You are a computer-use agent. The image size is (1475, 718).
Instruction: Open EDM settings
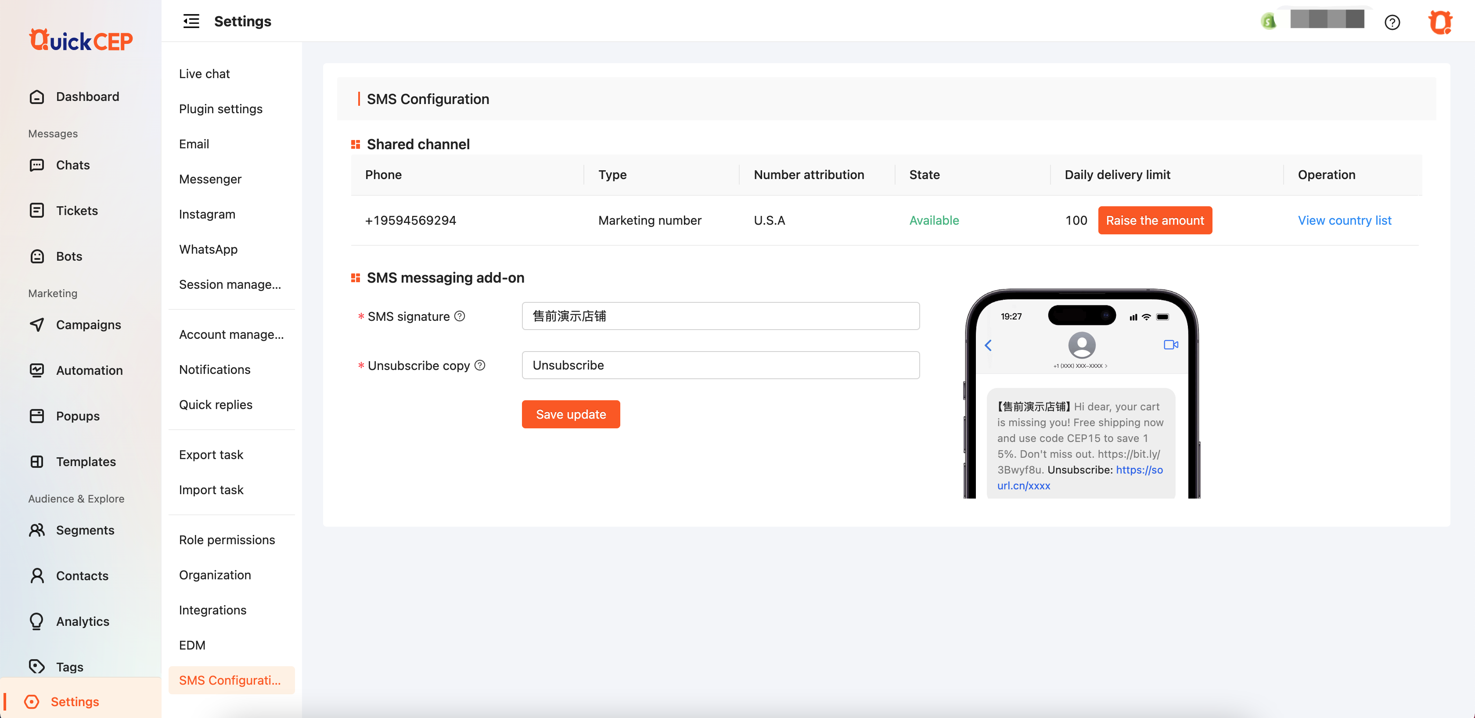click(x=192, y=645)
